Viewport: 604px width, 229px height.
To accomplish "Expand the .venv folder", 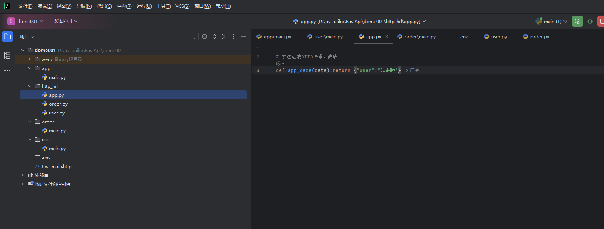I will tap(30, 59).
